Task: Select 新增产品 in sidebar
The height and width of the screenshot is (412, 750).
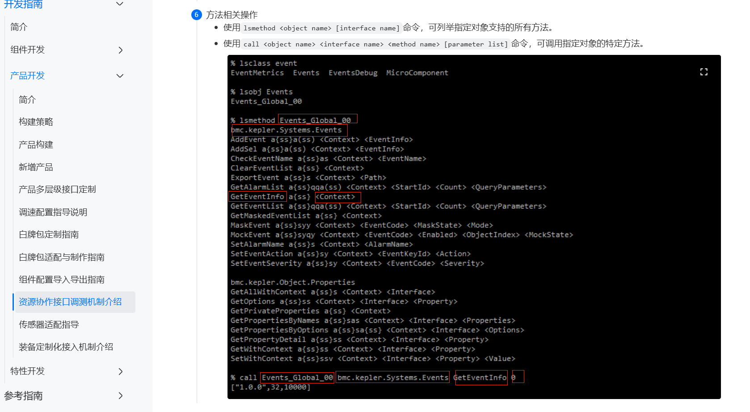Action: click(x=36, y=167)
